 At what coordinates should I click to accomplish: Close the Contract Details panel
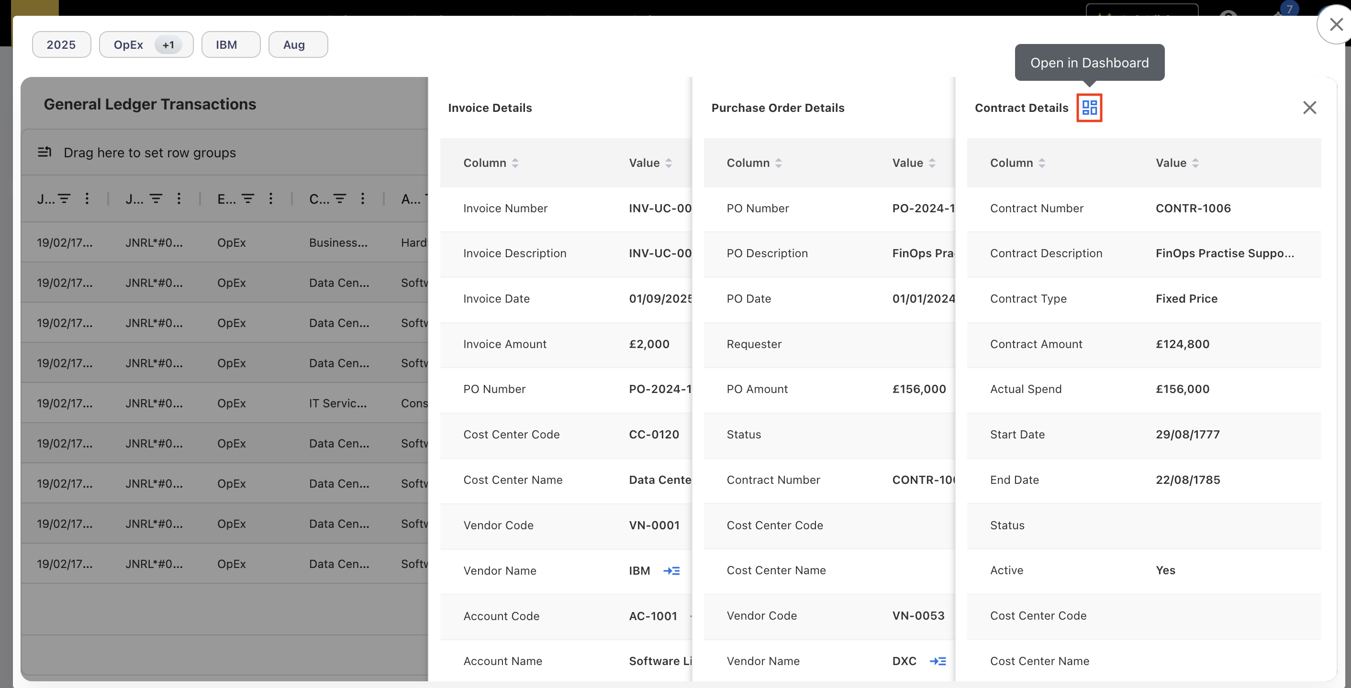pos(1309,108)
